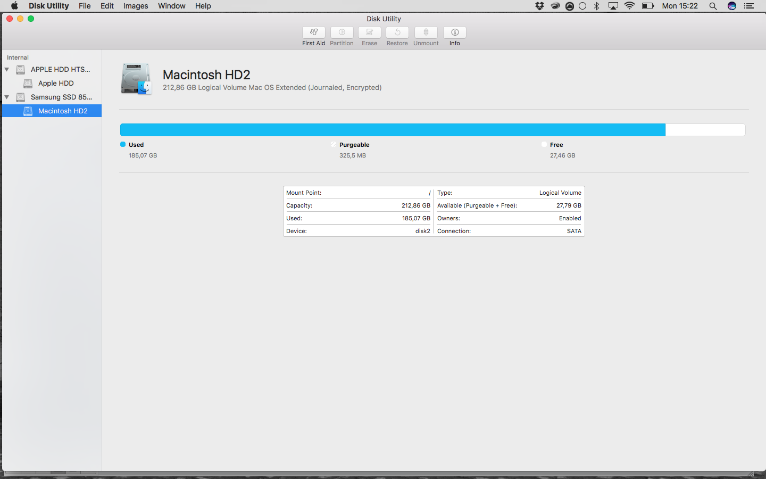
Task: Open Spotlight search in menu bar
Action: tap(713, 6)
